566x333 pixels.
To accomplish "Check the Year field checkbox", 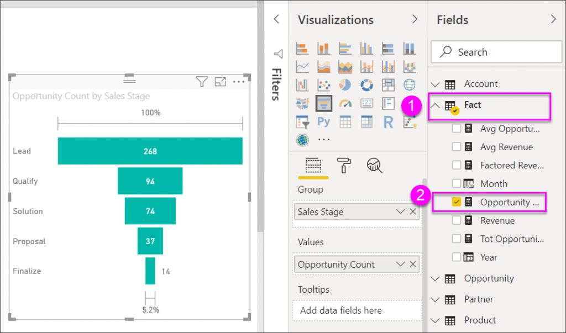I will [x=456, y=257].
